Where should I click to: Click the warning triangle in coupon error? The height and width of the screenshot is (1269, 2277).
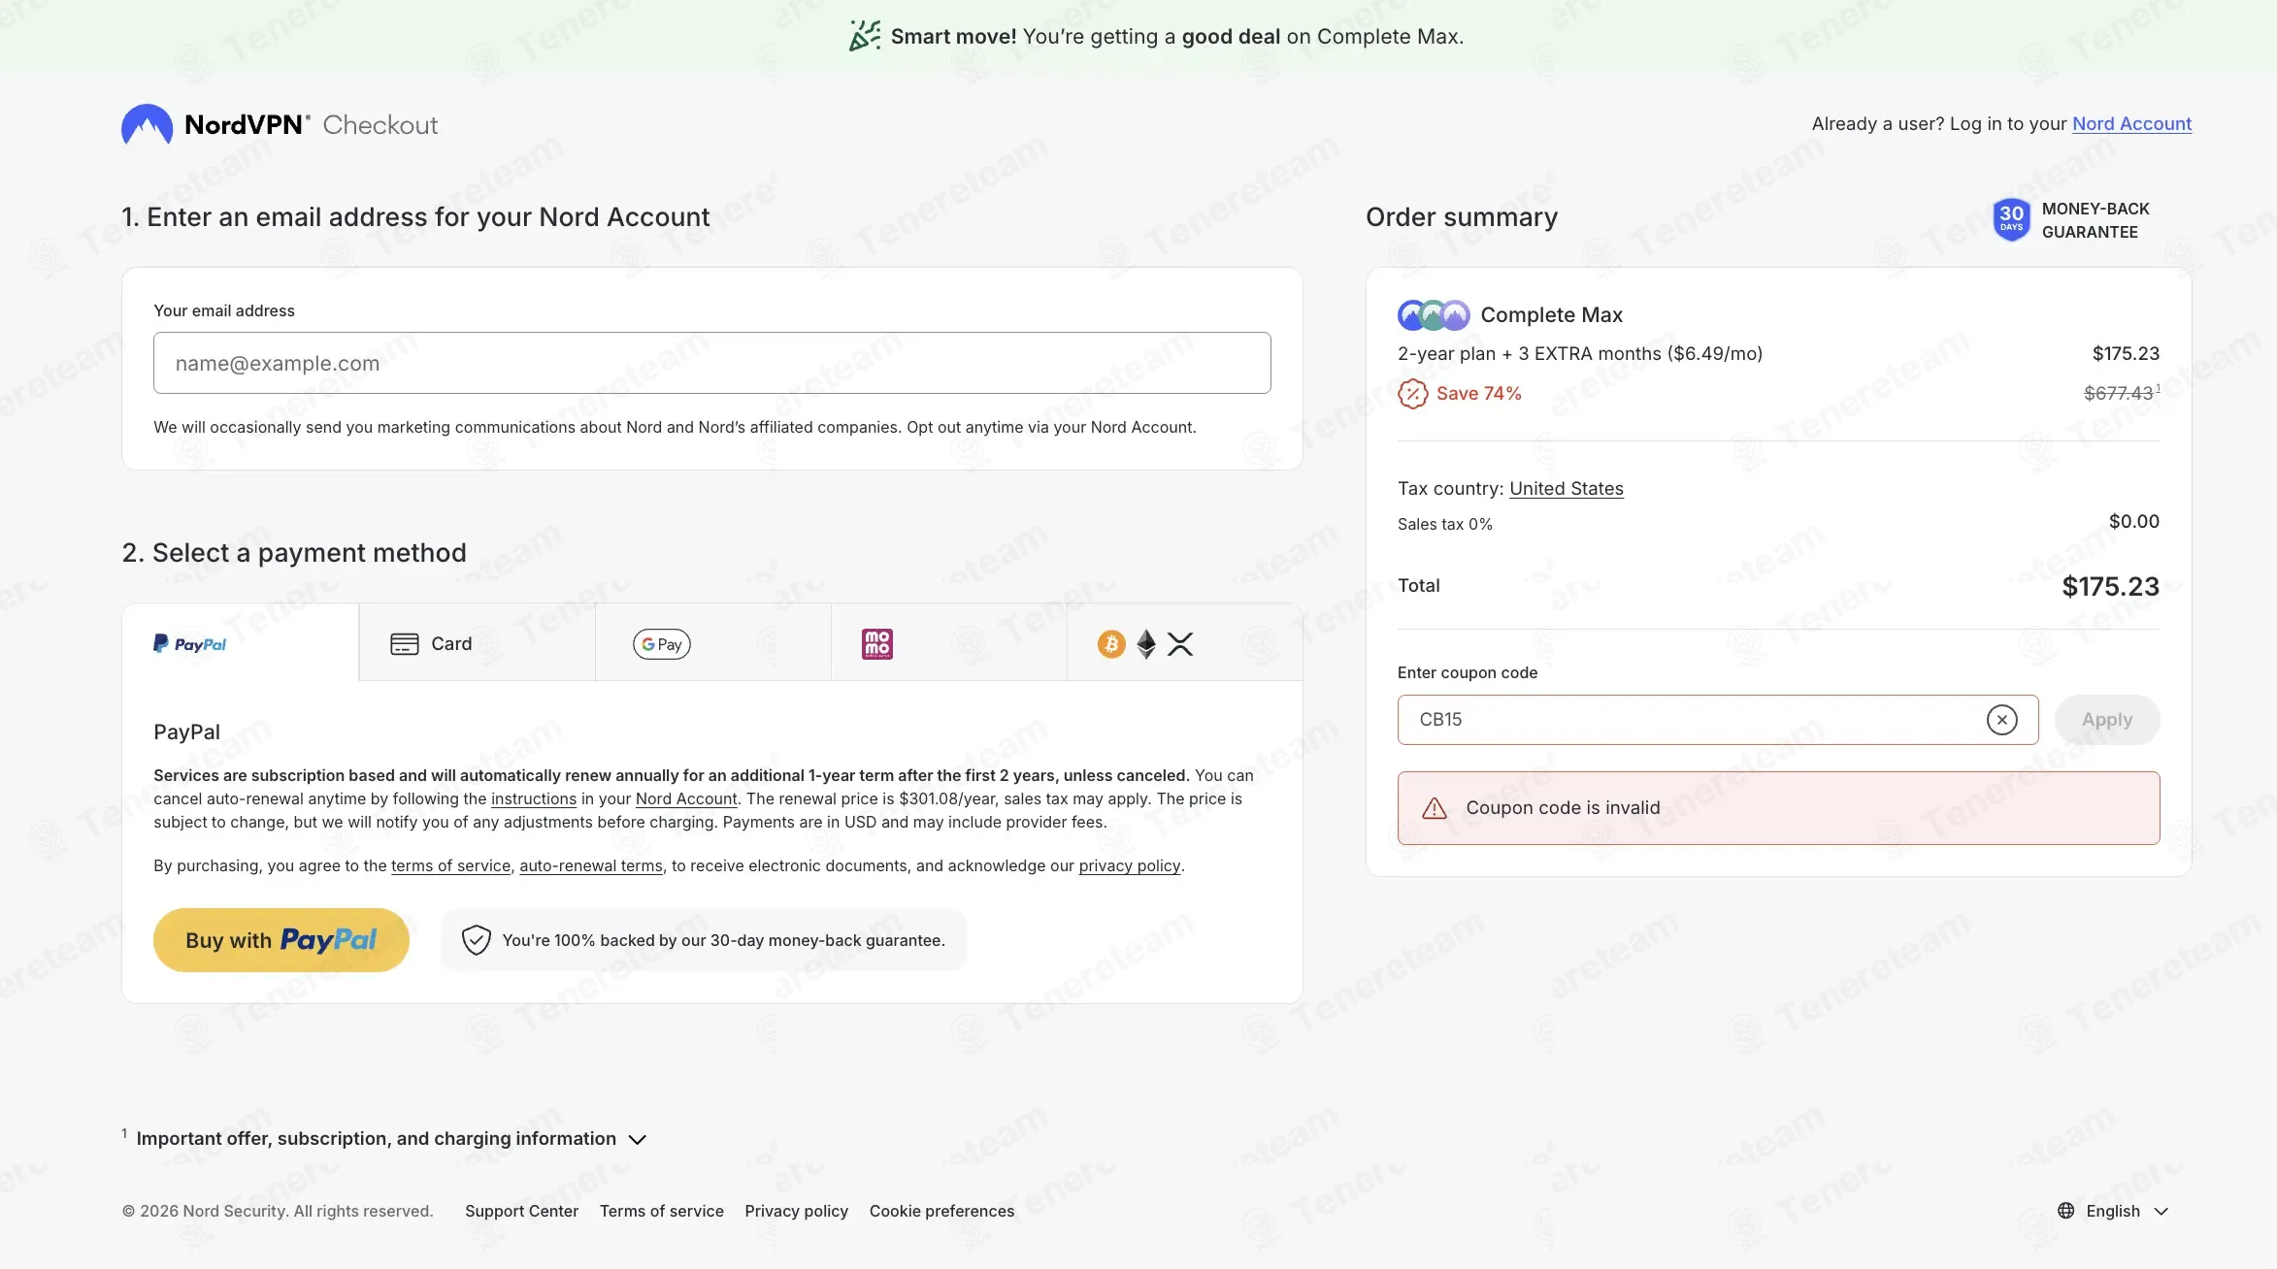coord(1434,808)
